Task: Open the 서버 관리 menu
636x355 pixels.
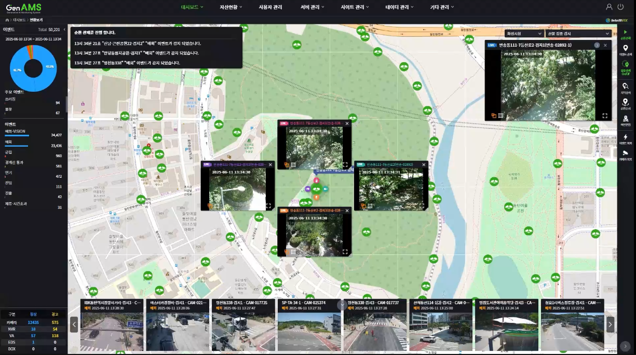Action: click(x=312, y=7)
